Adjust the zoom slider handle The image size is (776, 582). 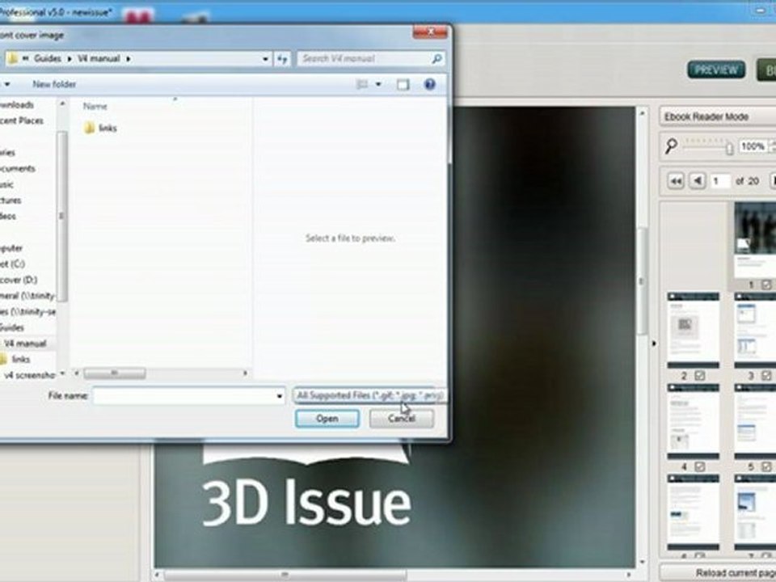(x=729, y=148)
